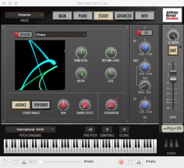Screen dimensions: 184x168
Task: Click the Timbre Effect knob
Action: 85,105
